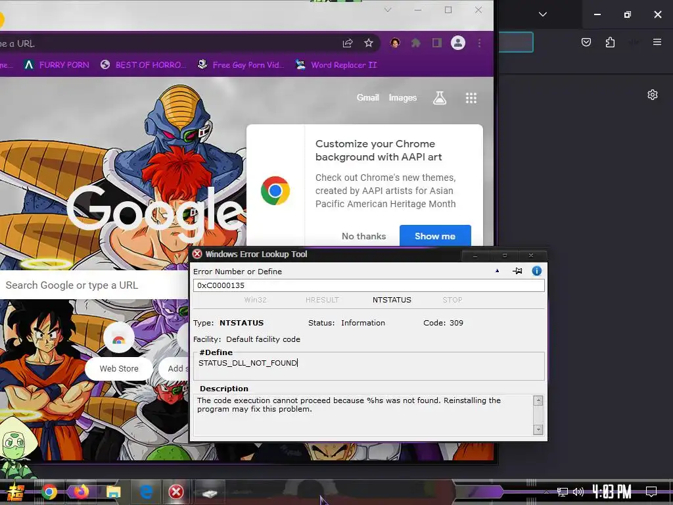Click the Web Store shortcut round icon

coord(119,337)
